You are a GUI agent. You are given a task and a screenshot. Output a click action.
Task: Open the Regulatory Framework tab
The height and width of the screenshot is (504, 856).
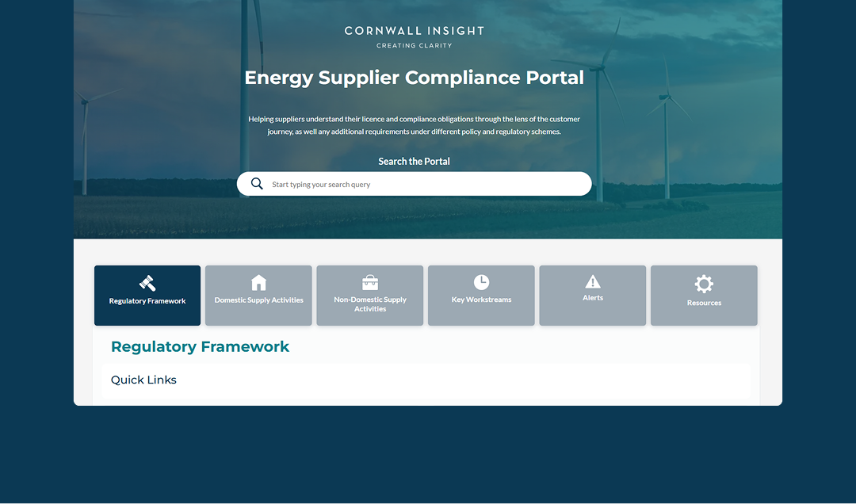point(147,296)
